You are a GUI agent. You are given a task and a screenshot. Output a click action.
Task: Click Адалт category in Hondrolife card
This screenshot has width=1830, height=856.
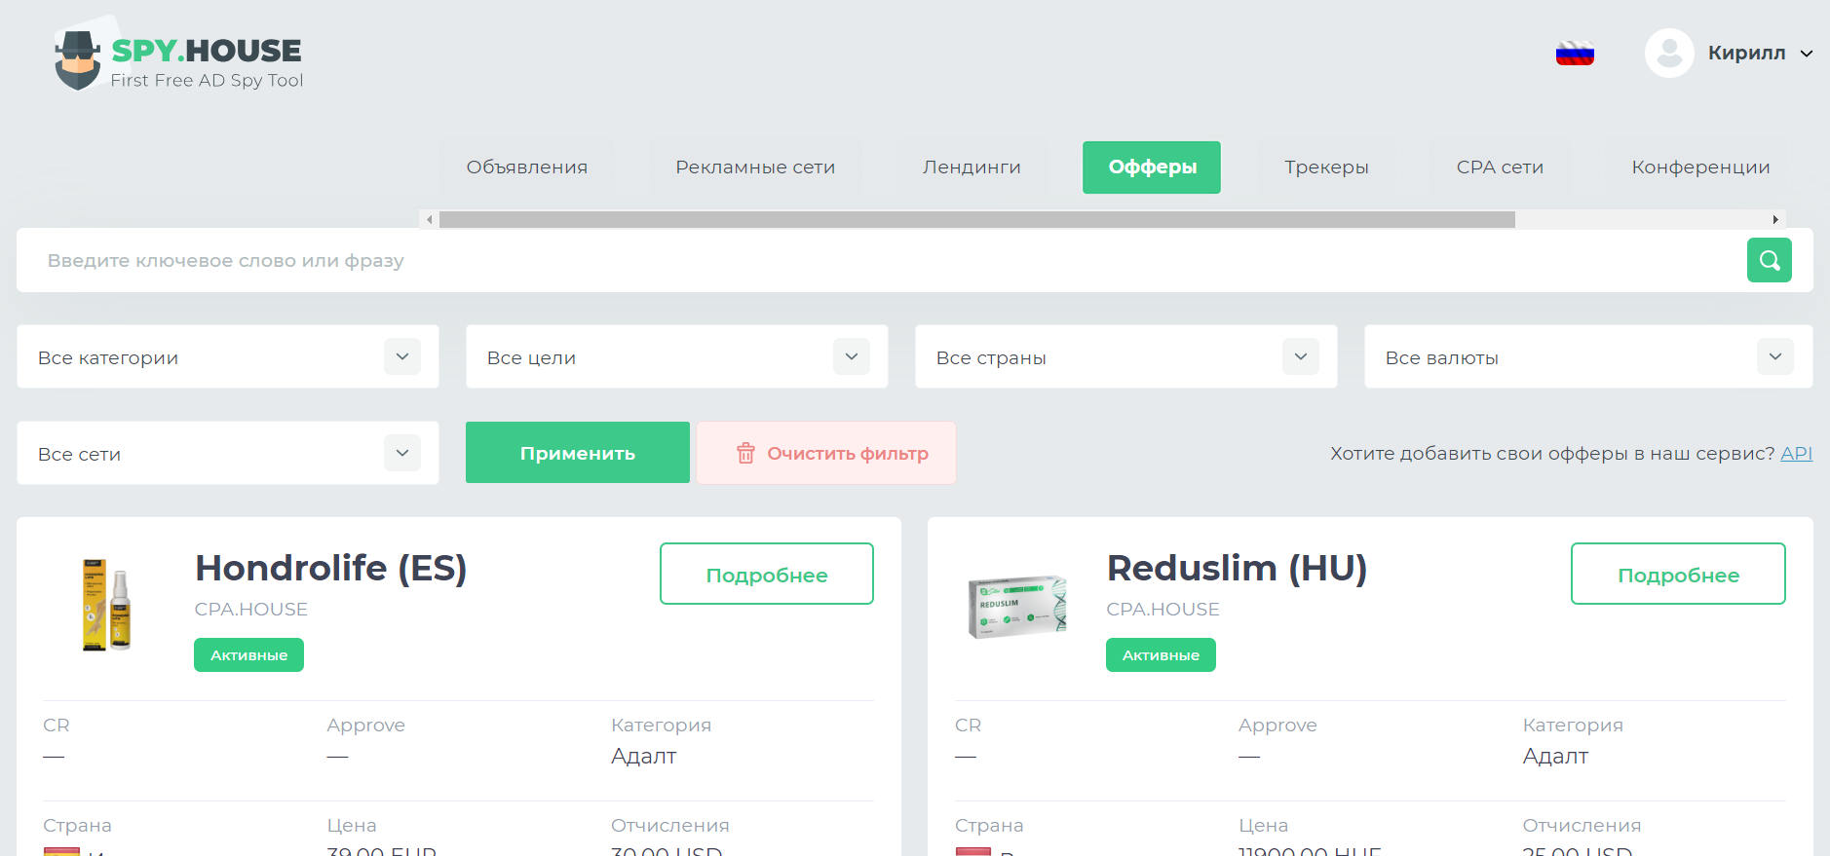click(x=643, y=757)
